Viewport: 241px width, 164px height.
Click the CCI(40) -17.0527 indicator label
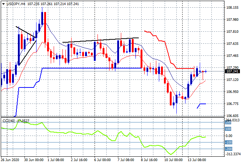coord(16,121)
